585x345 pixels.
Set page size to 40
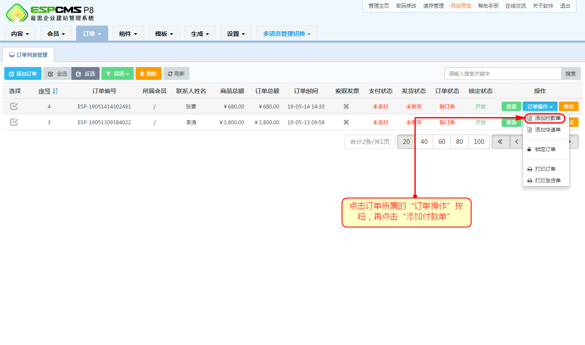coord(424,142)
